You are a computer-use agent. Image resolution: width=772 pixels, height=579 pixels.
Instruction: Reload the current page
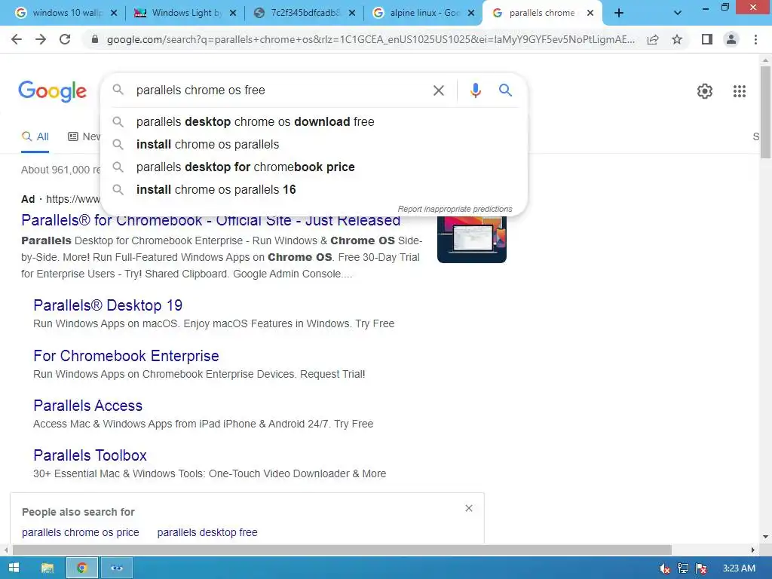pyautogui.click(x=65, y=39)
